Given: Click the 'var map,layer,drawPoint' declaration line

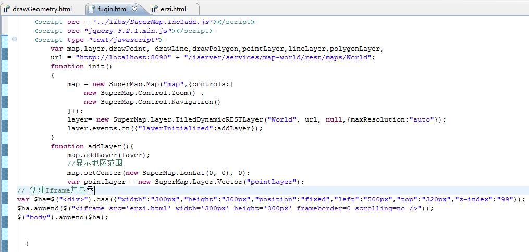Looking at the screenshot, I should [x=217, y=49].
